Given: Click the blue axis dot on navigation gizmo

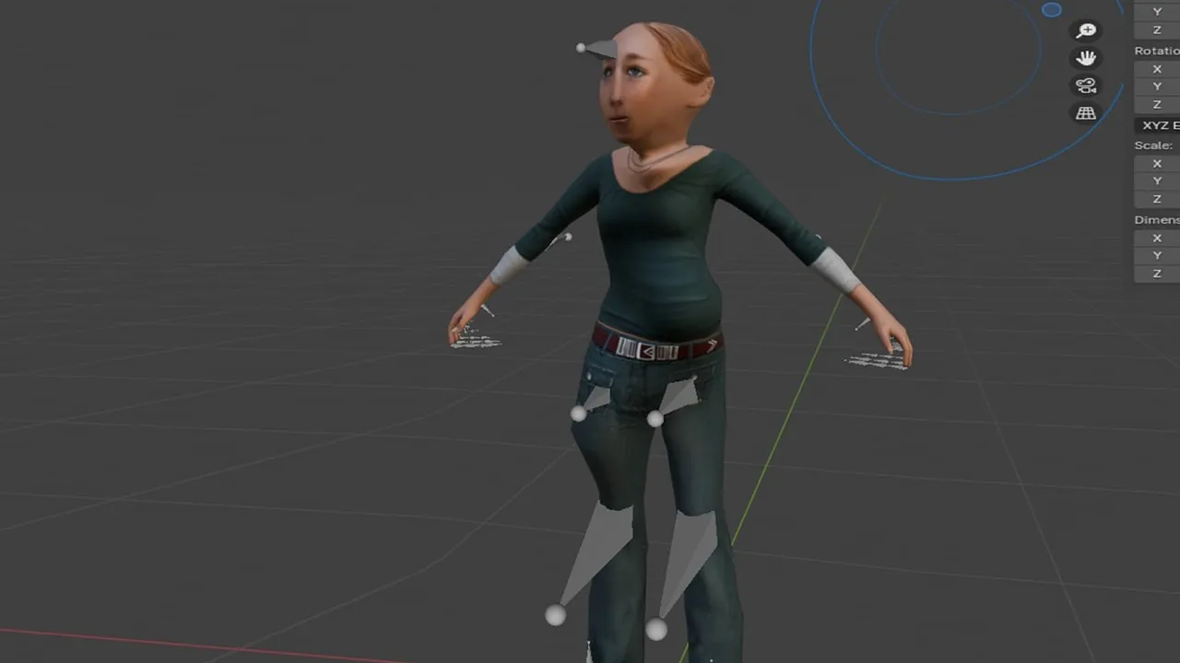Looking at the screenshot, I should pyautogui.click(x=1052, y=10).
